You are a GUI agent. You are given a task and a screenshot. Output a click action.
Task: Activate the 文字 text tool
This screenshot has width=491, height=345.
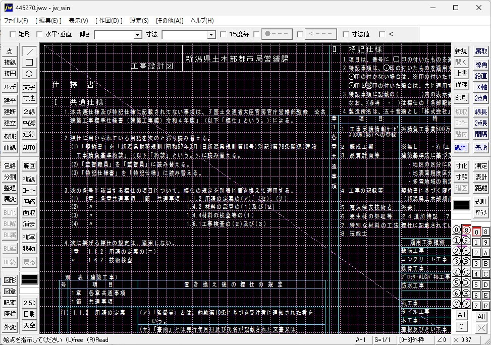29,87
